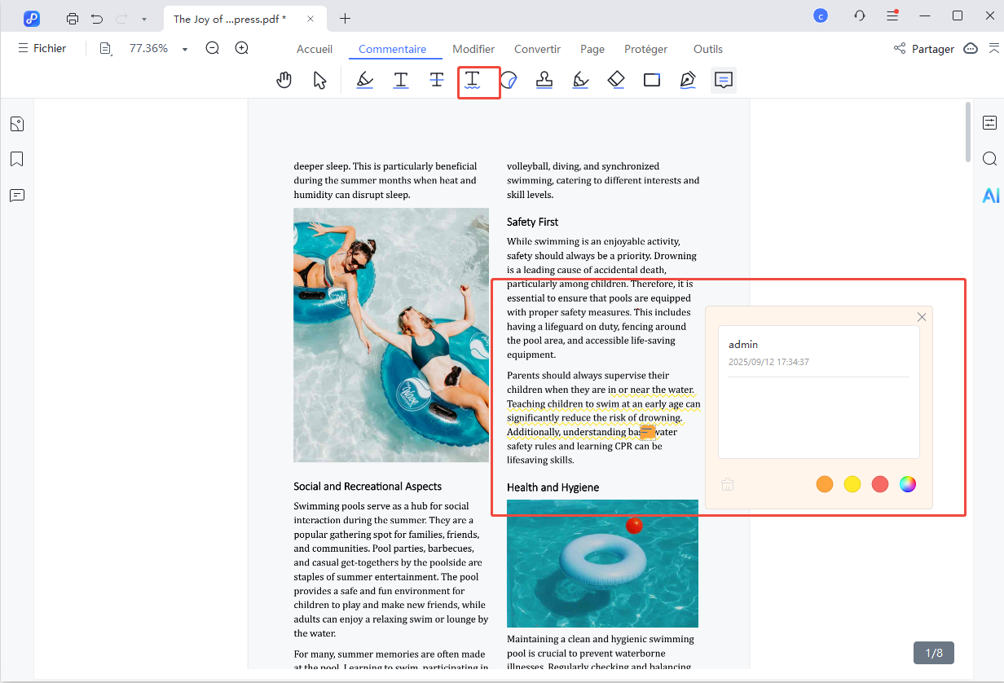Viewport: 1004px width, 683px height.
Task: Expand the zoom percentage dropdown
Action: tap(185, 50)
